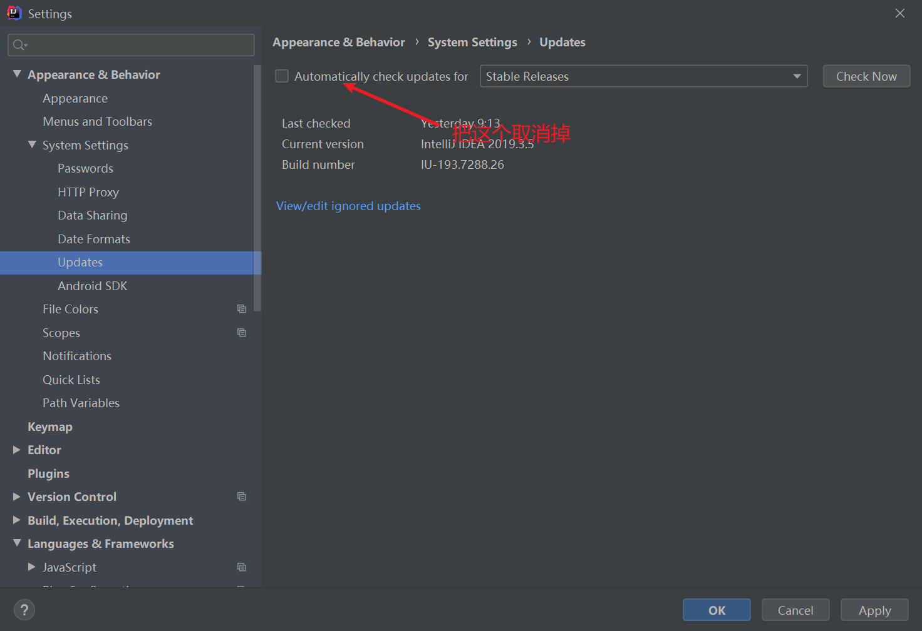Expand Build, Execution, Deployment section
Screen dimensions: 922x631
pyautogui.click(x=17, y=520)
